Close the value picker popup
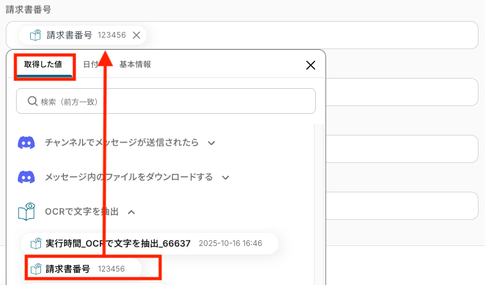Screen dimensions: 485x285 [311, 65]
